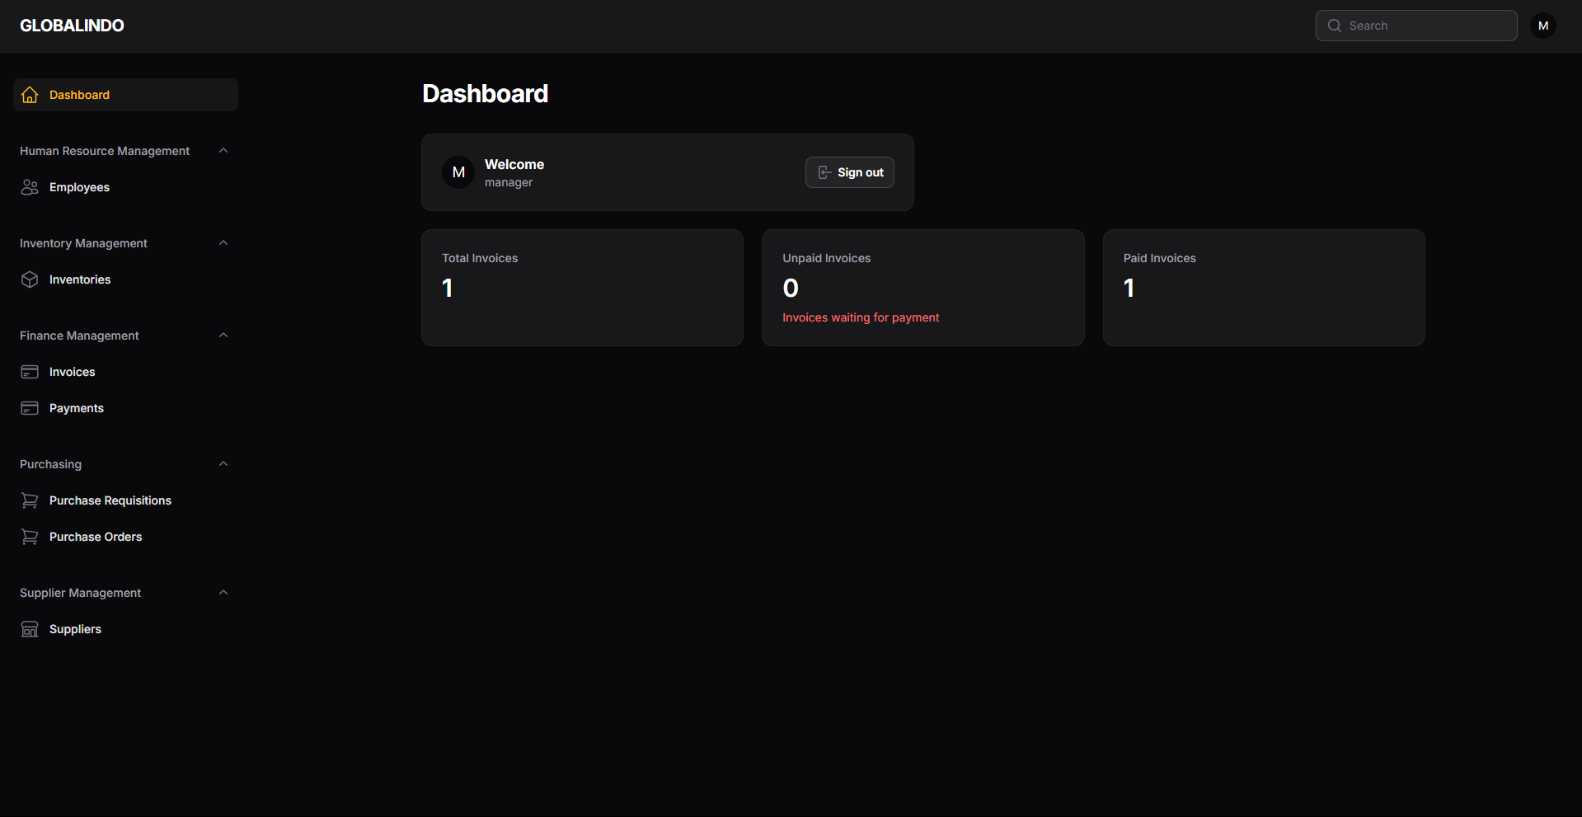Viewport: 1582px width, 817px height.
Task: Click the Invoices card icon
Action: 30,372
